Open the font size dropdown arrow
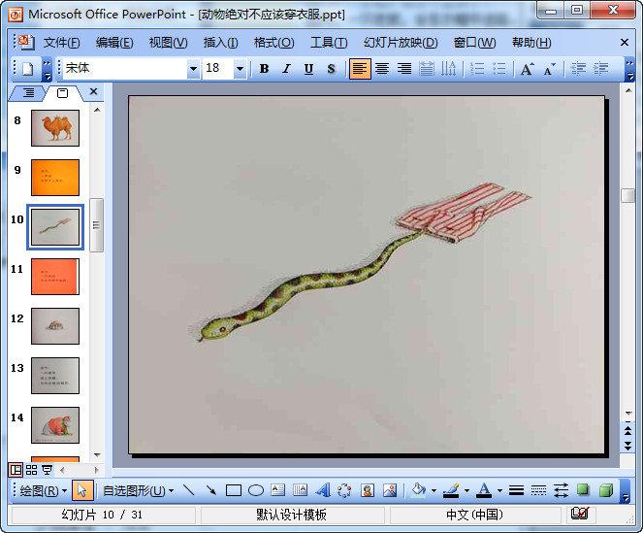The image size is (643, 533). point(240,69)
